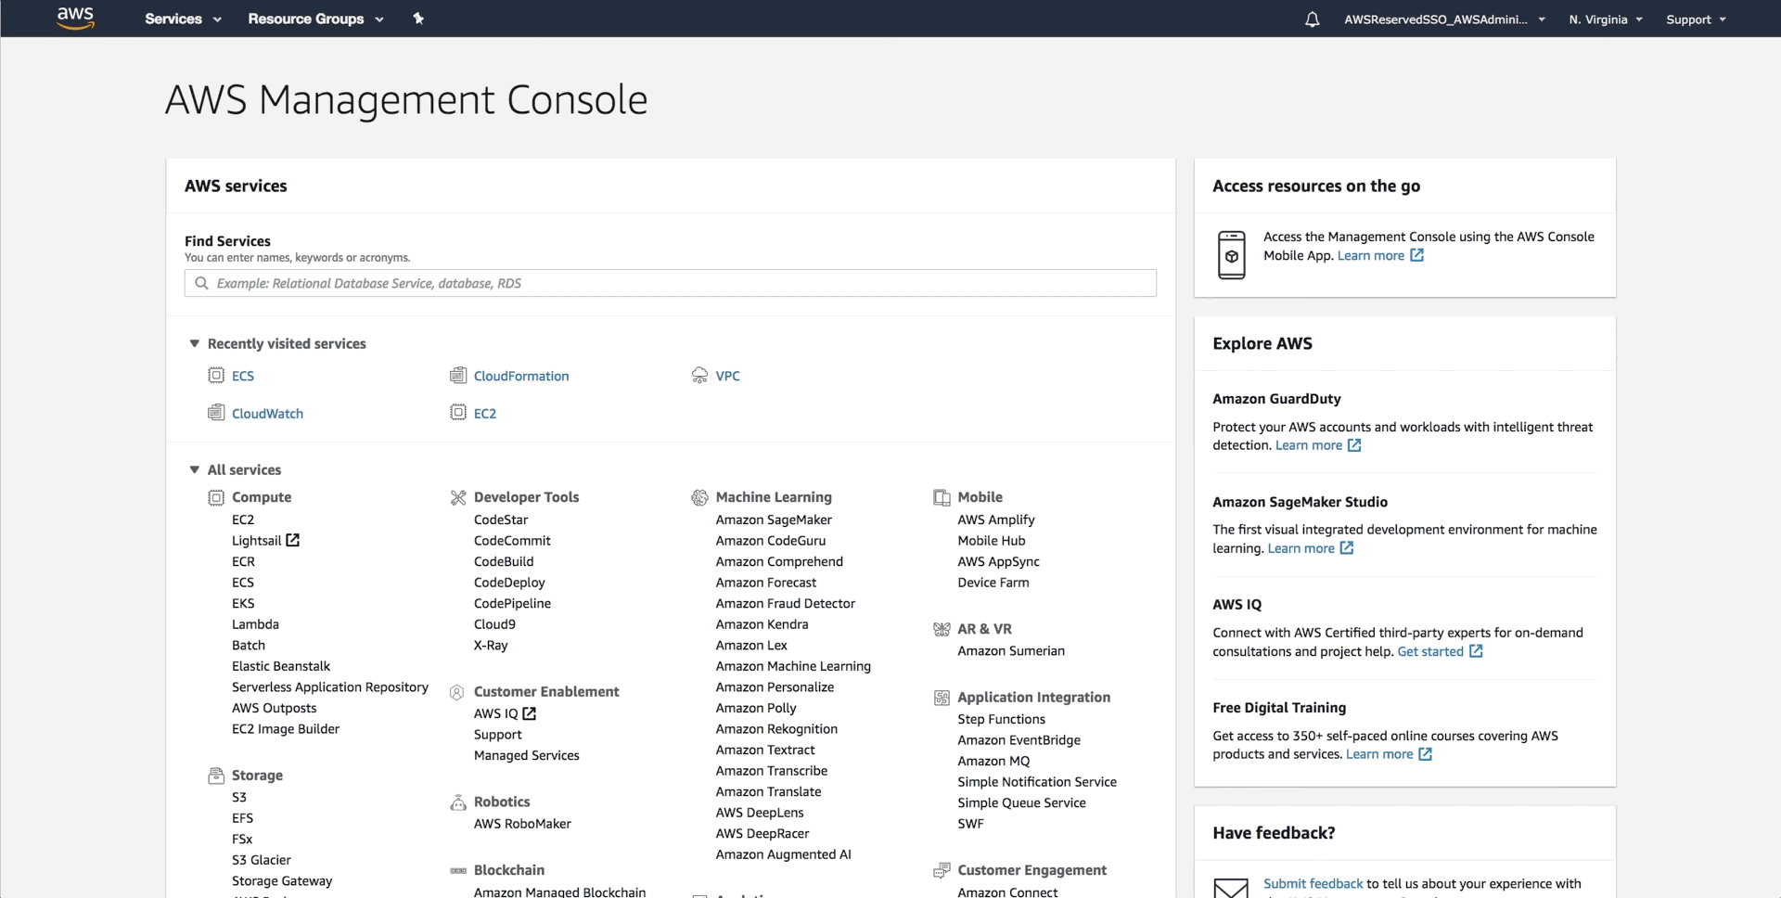Click the ECS icon under Recently visited
The height and width of the screenshot is (898, 1781).
(x=216, y=375)
